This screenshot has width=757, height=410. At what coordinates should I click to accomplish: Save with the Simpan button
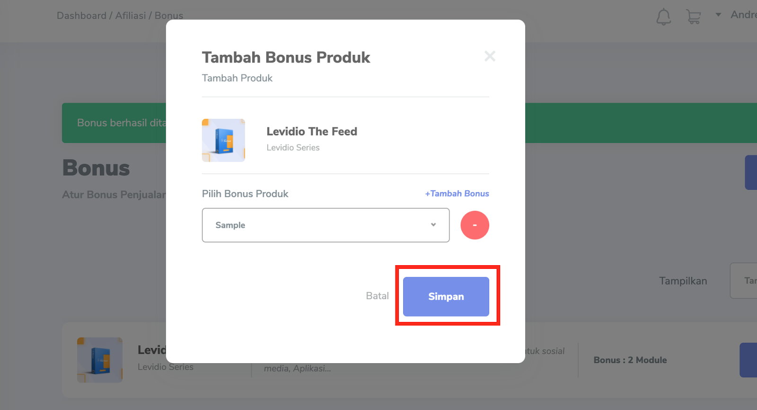[446, 296]
